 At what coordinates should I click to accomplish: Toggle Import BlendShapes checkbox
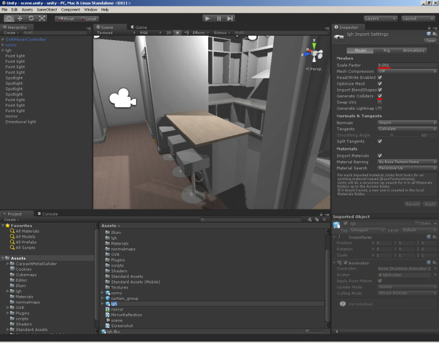(379, 90)
